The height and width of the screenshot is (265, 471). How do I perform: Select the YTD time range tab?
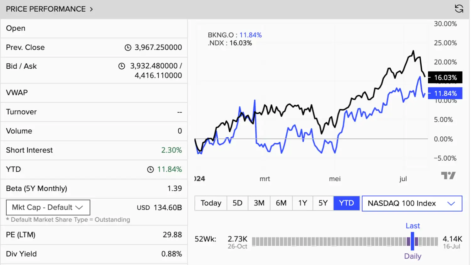[x=346, y=203]
